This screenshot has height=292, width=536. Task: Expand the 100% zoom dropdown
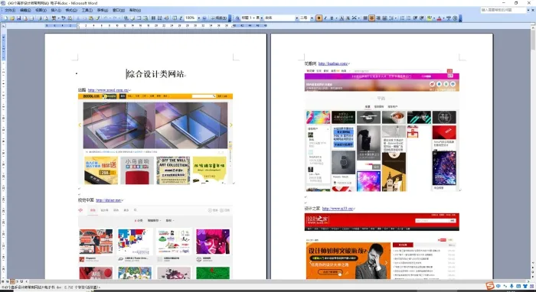click(x=198, y=18)
